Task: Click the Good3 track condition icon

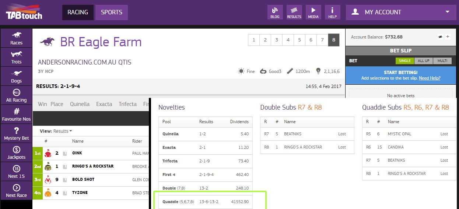Action: point(263,71)
